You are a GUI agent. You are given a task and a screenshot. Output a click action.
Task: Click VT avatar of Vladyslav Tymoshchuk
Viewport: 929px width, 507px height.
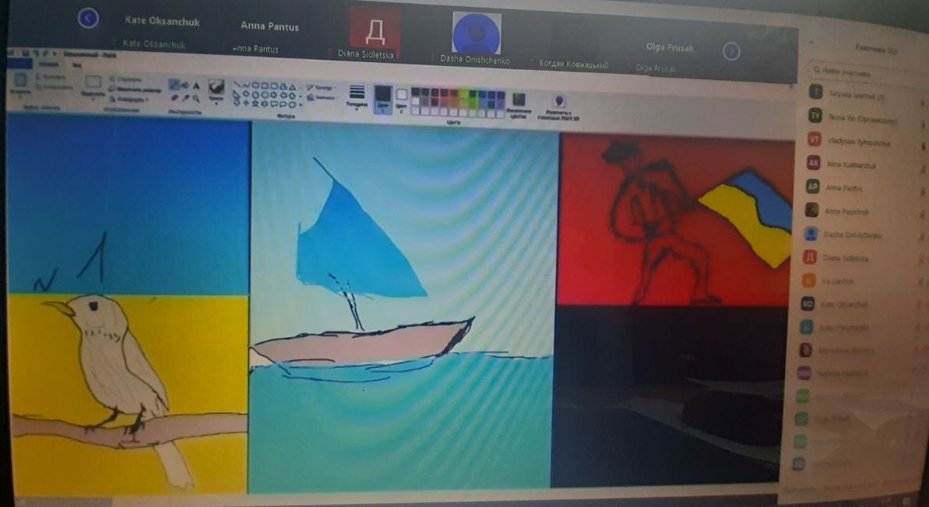coord(815,140)
